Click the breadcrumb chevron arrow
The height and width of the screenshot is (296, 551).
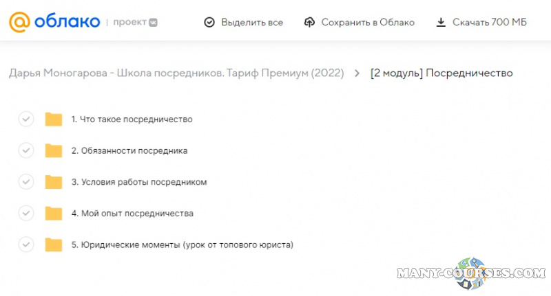pos(357,73)
